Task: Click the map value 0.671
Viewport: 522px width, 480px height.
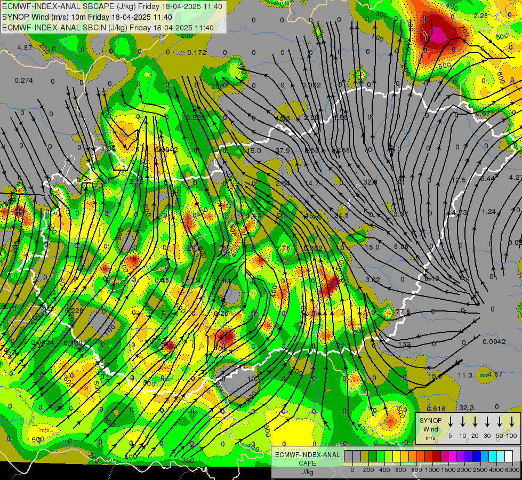Action: coord(485,113)
